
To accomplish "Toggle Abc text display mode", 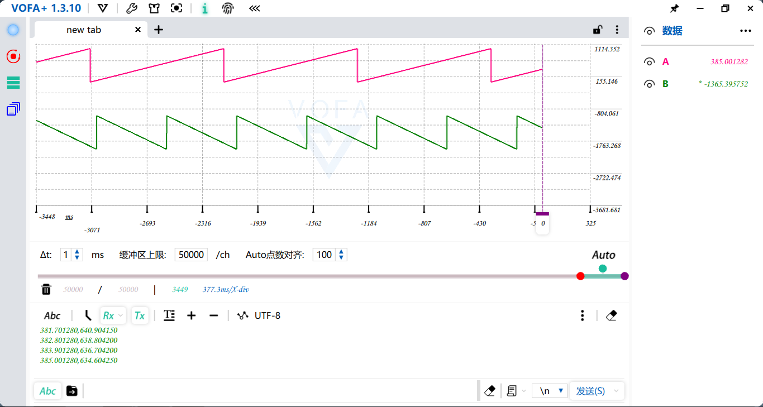I will tap(52, 315).
